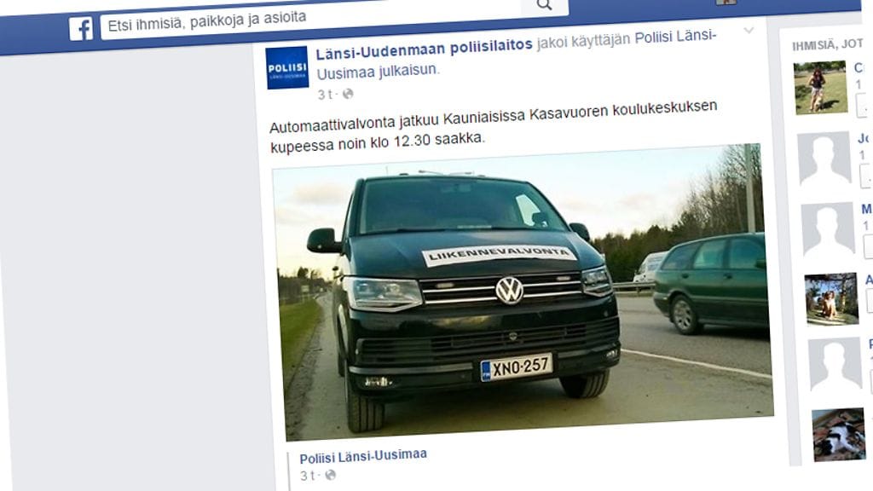Click the Poliisi logo profile picture
Viewport: 873px width, 491px height.
287,67
